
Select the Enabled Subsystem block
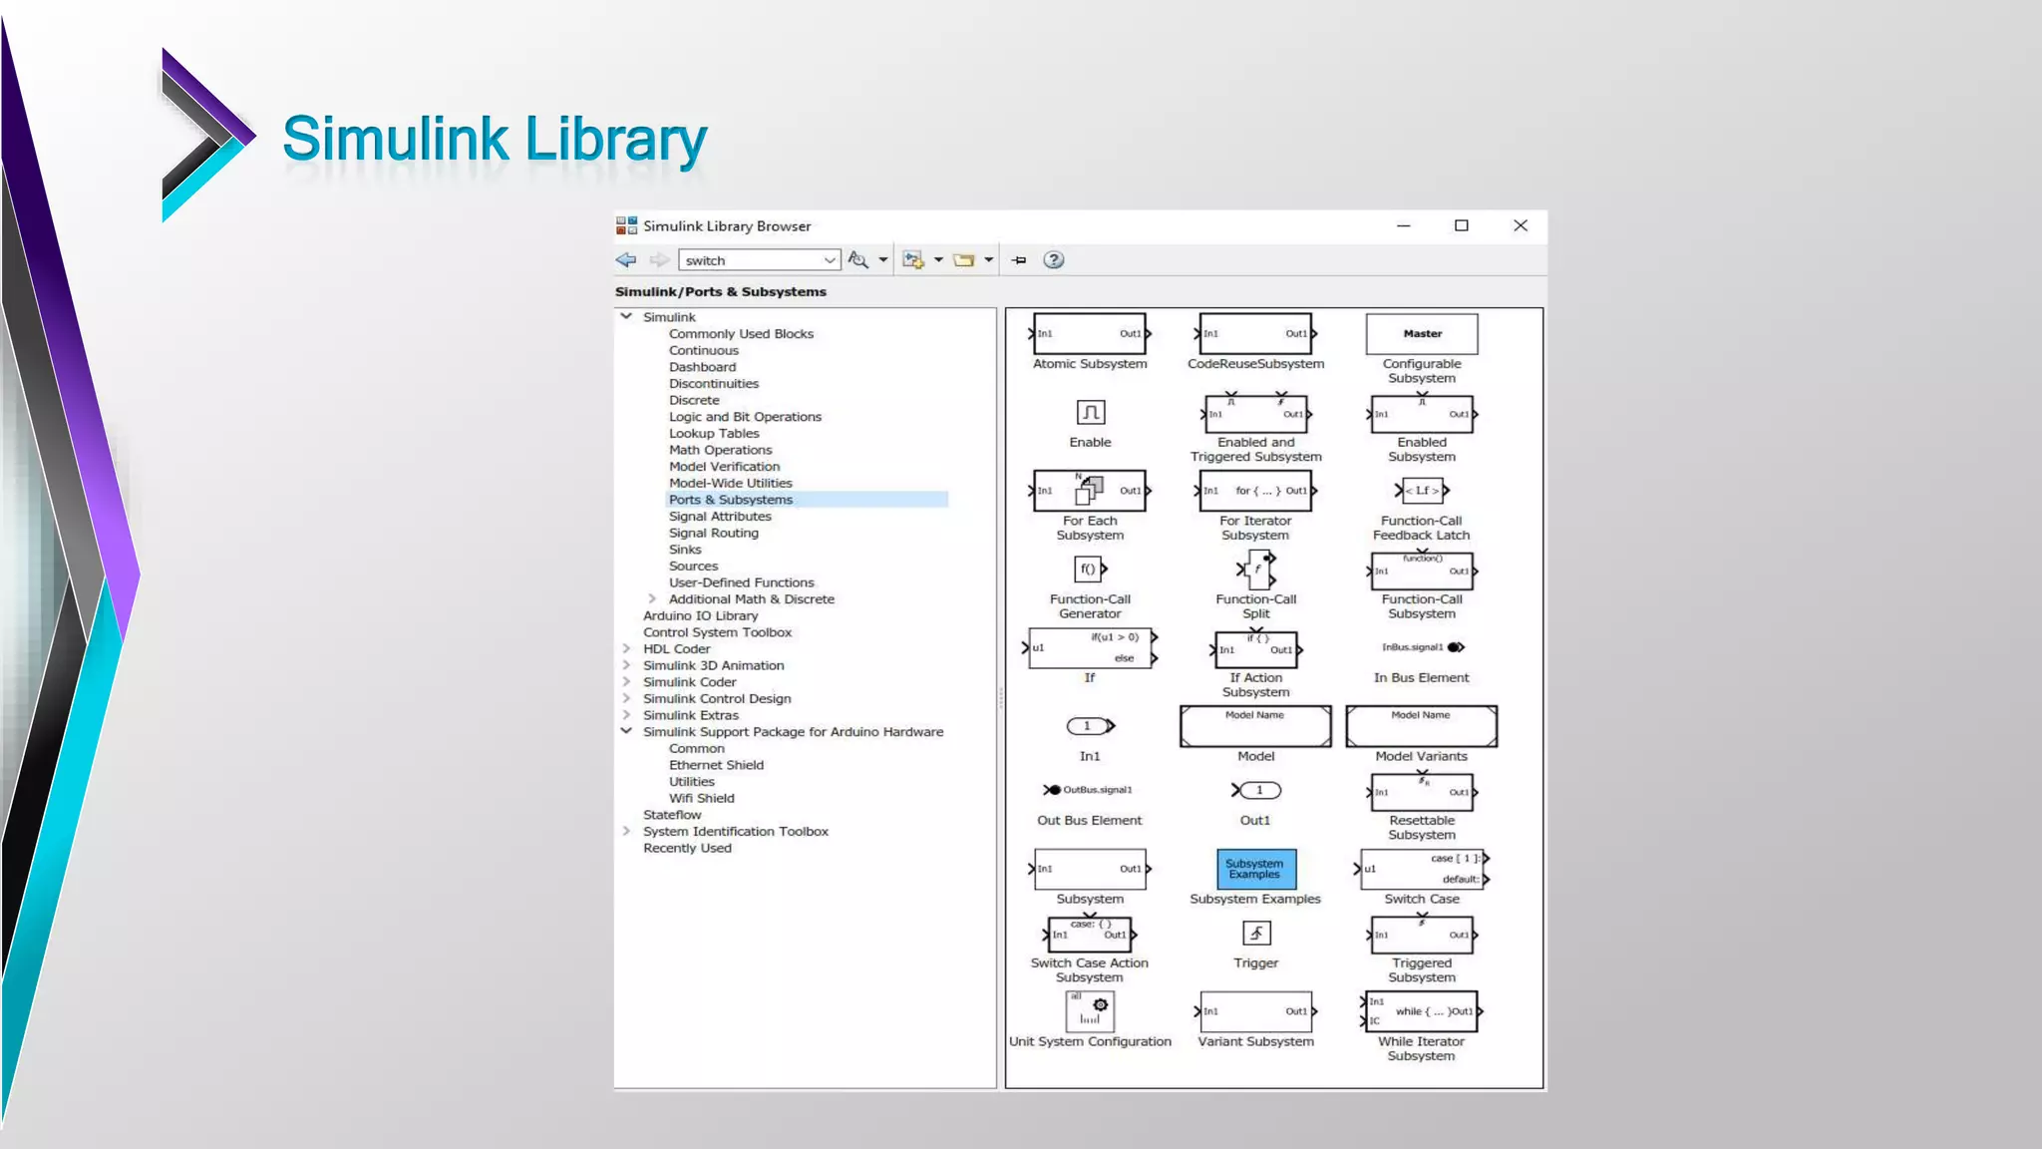coord(1422,413)
